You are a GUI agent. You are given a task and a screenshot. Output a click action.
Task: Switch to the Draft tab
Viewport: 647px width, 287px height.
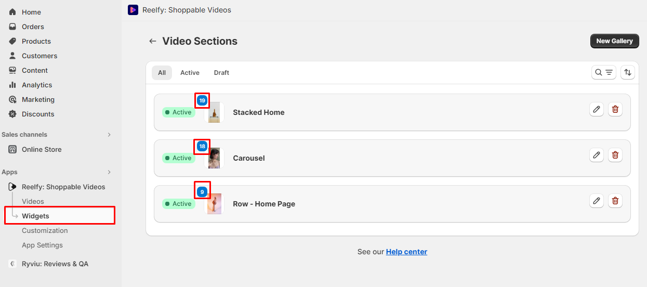(x=221, y=73)
